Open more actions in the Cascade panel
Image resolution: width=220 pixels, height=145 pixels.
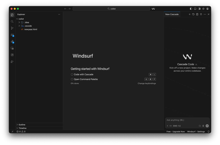click(205, 14)
